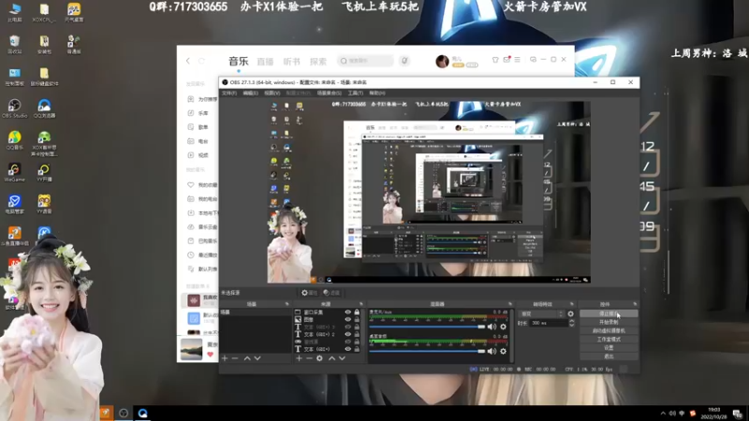The image size is (749, 421).
Task: Switch to the 听书 tab in music app
Action: pos(291,62)
